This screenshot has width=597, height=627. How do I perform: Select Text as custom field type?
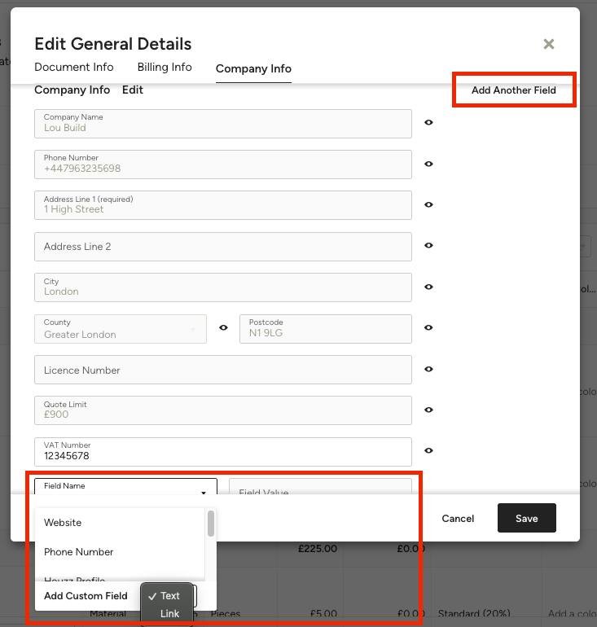(166, 596)
